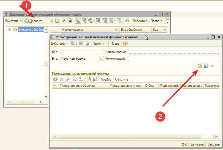Click the right arrow of the tree's horizontal scrollbar
Viewport: 223px width, 150px height.
click(41, 102)
